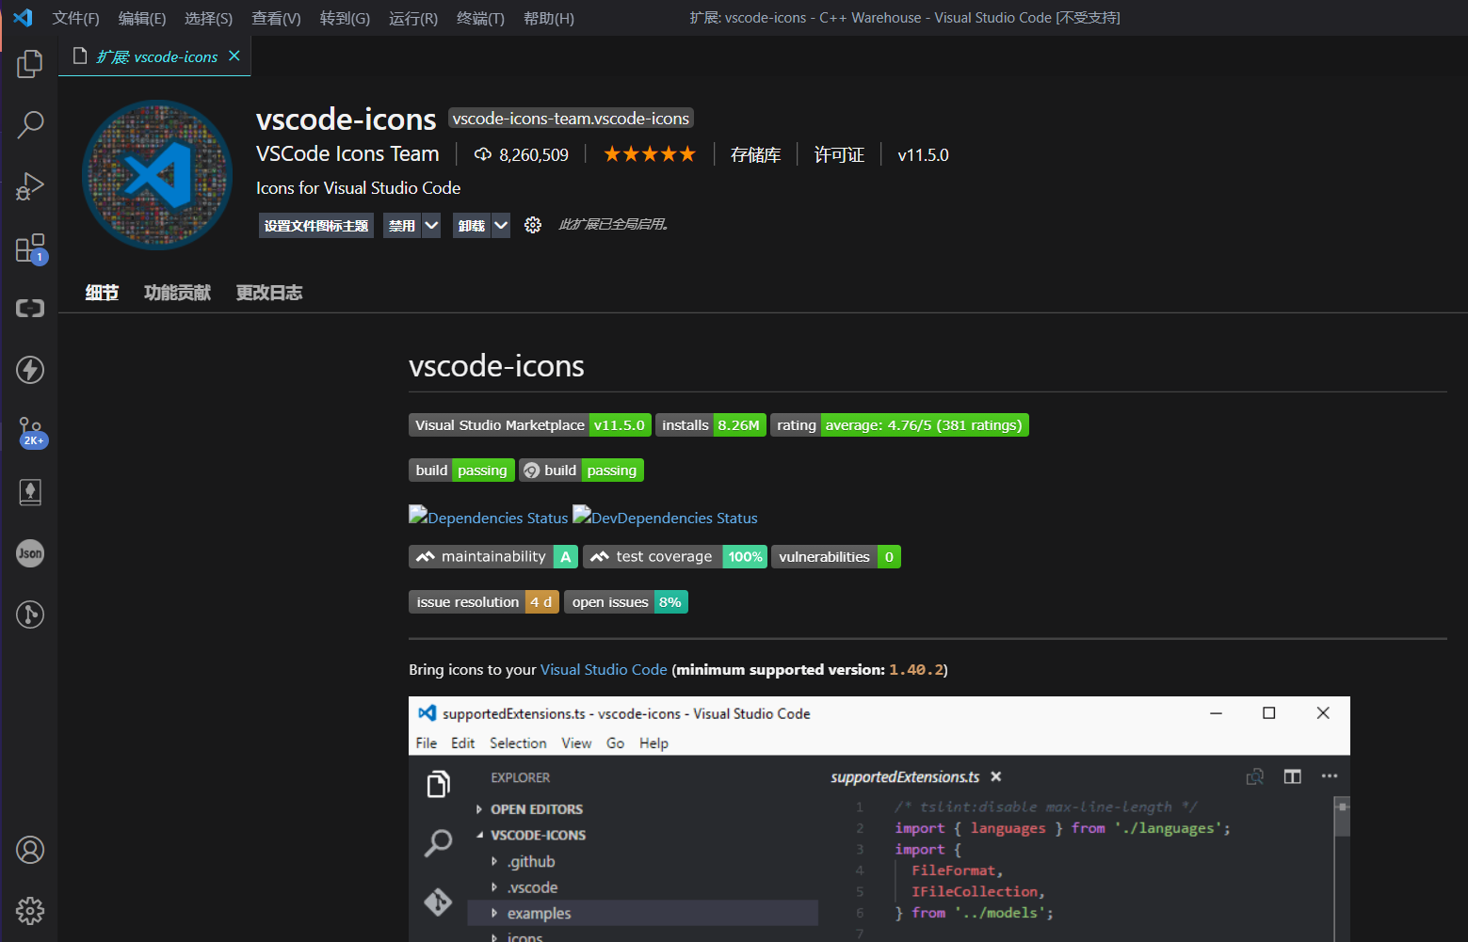
Task: Click the 设置文件图标主题 button
Action: (316, 225)
